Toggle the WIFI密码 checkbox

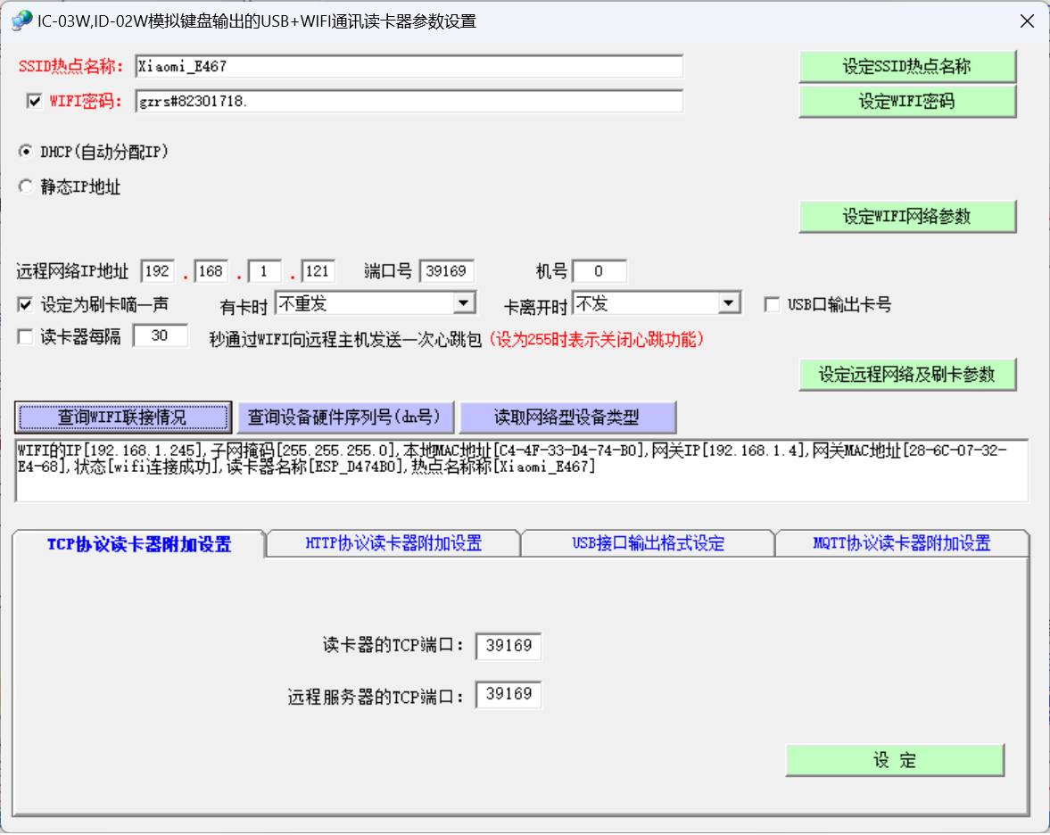(x=35, y=101)
